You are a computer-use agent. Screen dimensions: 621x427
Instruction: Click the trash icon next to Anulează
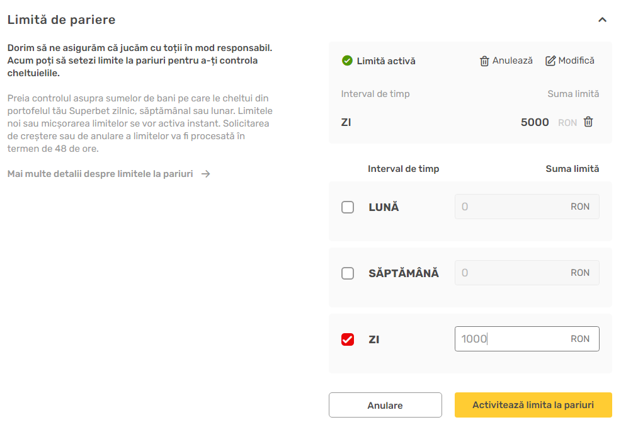click(x=484, y=61)
